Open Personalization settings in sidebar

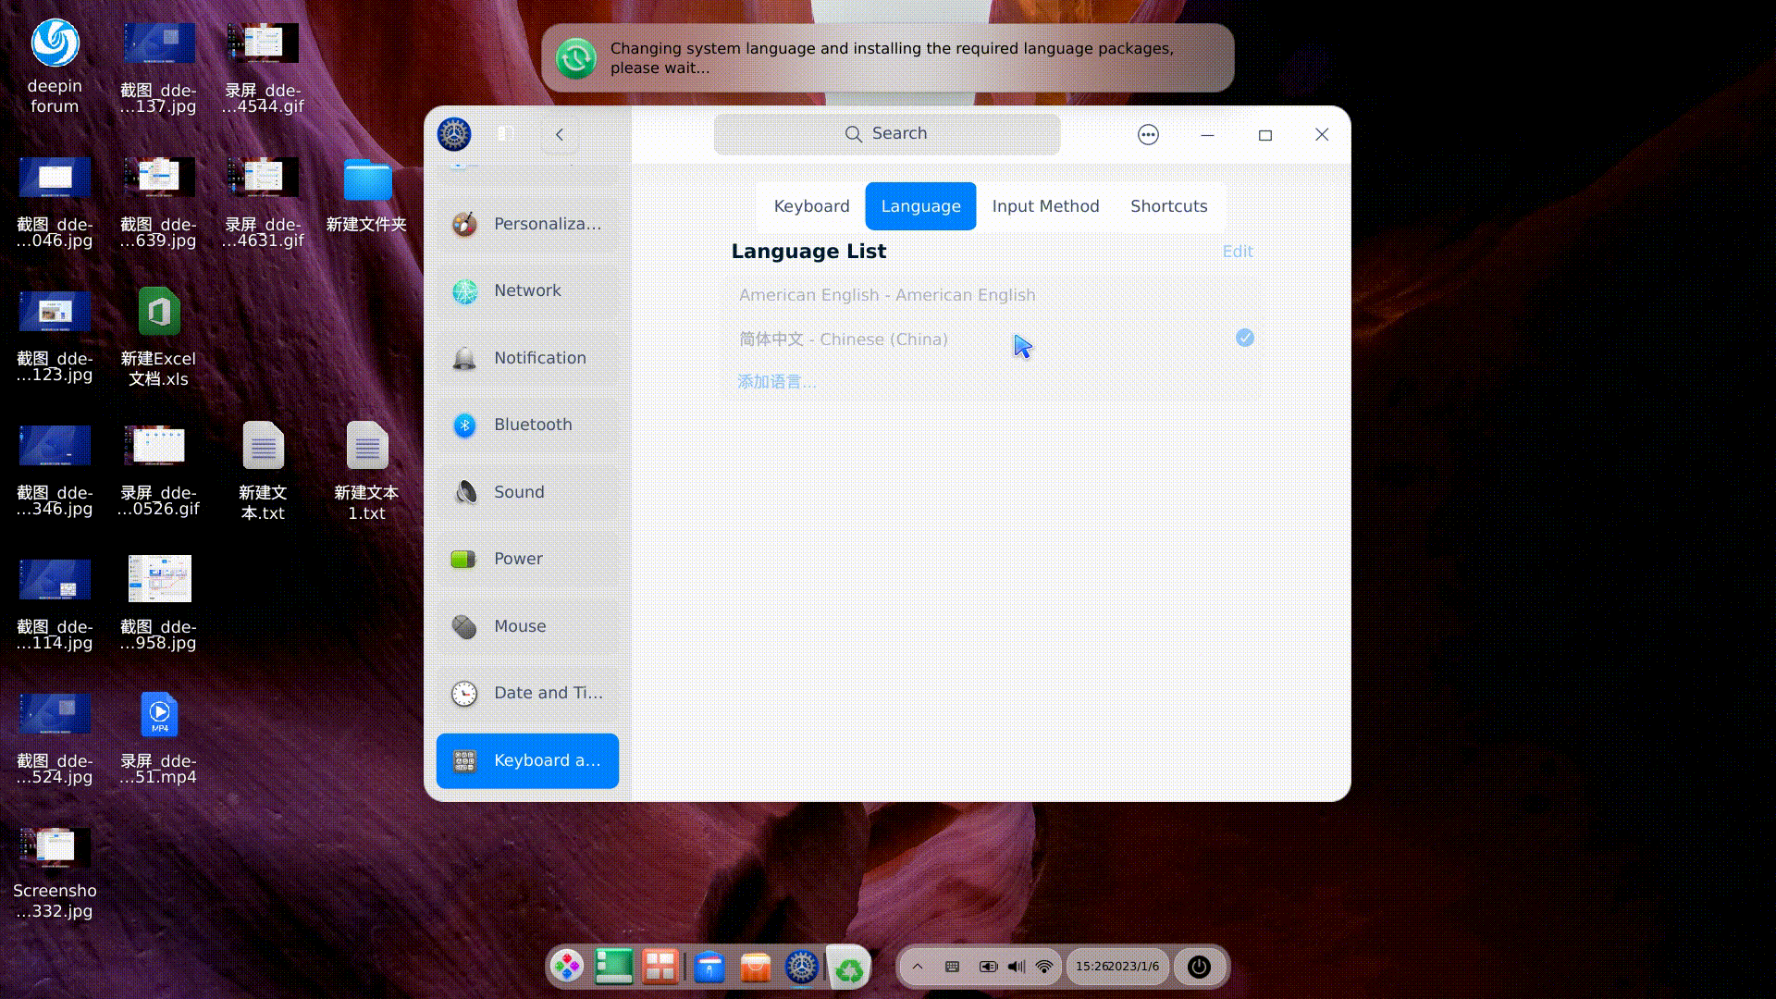(x=547, y=223)
